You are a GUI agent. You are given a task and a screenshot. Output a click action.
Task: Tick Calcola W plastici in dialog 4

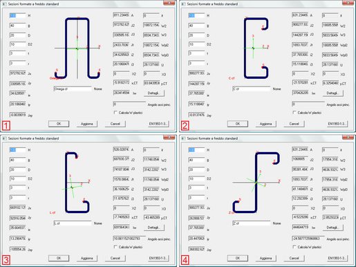(294, 247)
